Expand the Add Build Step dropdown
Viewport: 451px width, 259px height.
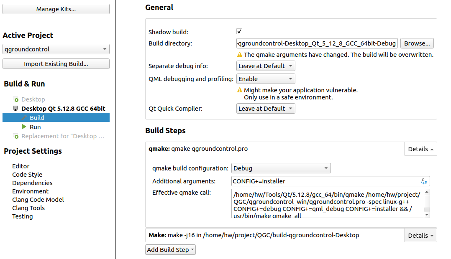170,249
